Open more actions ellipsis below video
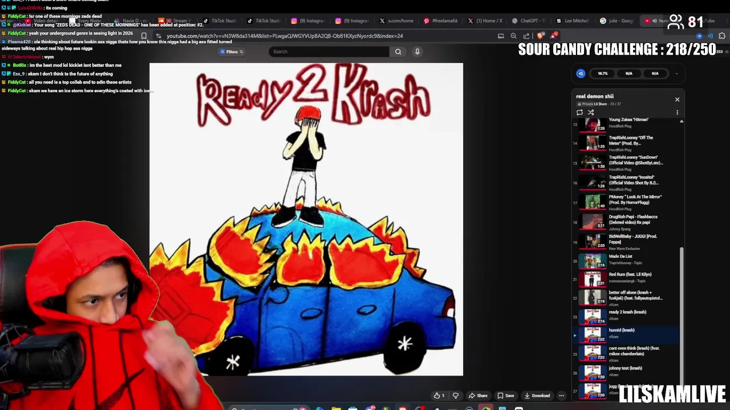This screenshot has width=730, height=410. point(561,396)
